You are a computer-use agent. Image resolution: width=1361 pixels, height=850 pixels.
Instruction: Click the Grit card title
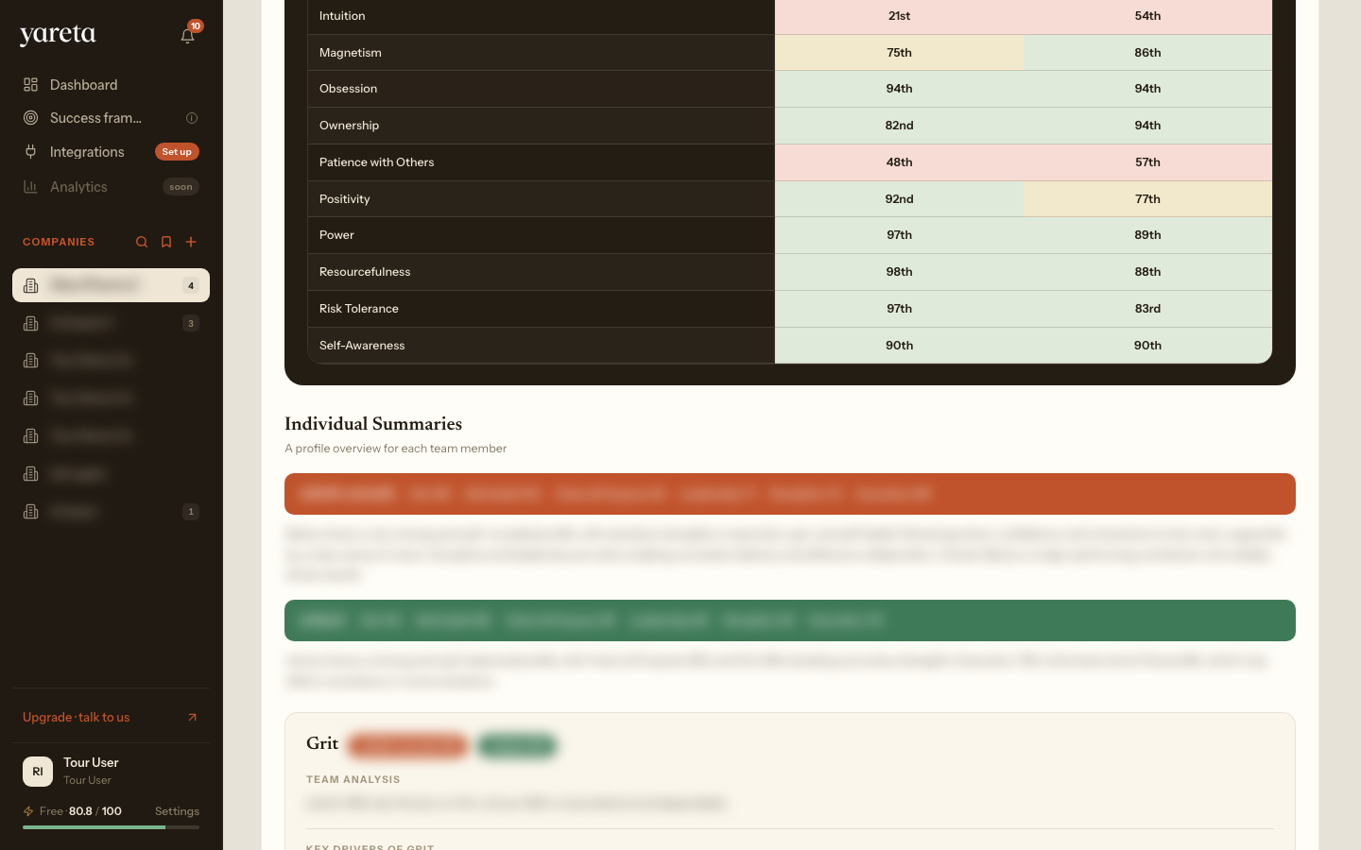[322, 744]
